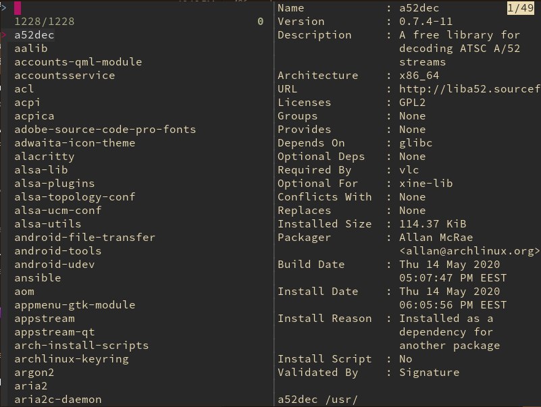The image size is (541, 407).
Task: Pick ansible in the package list
Action: (38, 278)
